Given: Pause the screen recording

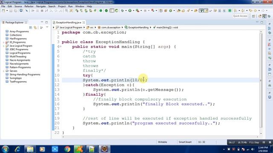Looking at the screenshot, I should point(264,142).
